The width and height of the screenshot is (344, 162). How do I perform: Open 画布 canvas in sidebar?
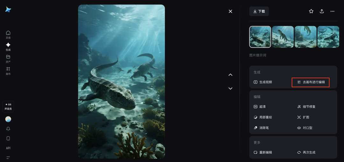coord(8,71)
